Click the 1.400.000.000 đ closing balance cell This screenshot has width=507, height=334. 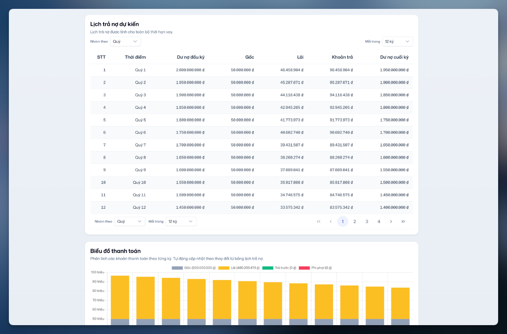pos(394,207)
